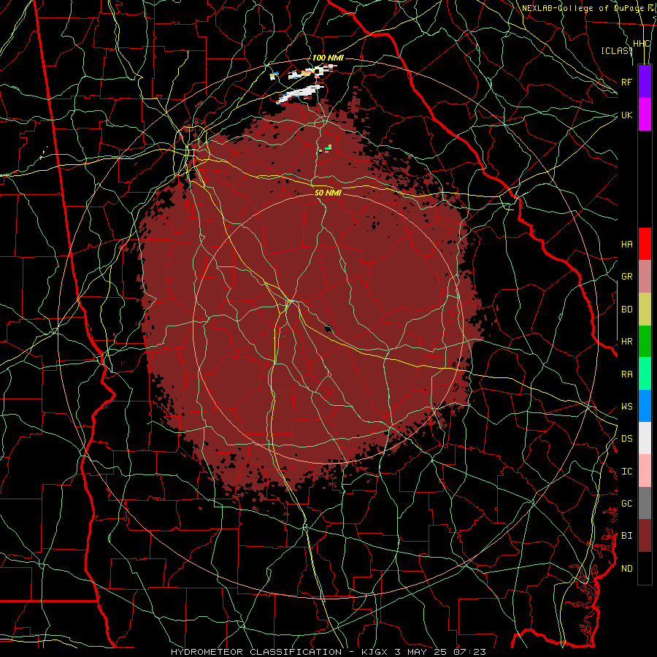Click the DS legend label
Viewport: 657px width, 657px height.
626,439
